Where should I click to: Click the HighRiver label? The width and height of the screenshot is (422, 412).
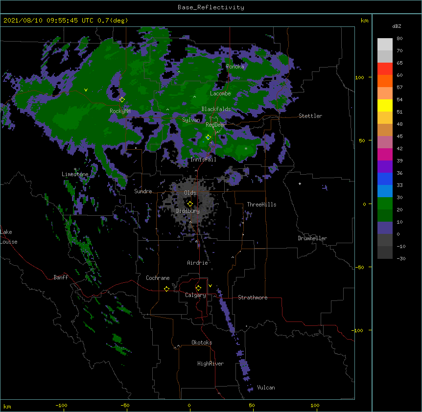coord(211,364)
